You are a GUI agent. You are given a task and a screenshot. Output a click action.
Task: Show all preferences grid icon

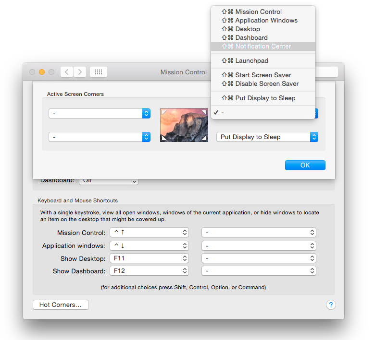[99, 72]
